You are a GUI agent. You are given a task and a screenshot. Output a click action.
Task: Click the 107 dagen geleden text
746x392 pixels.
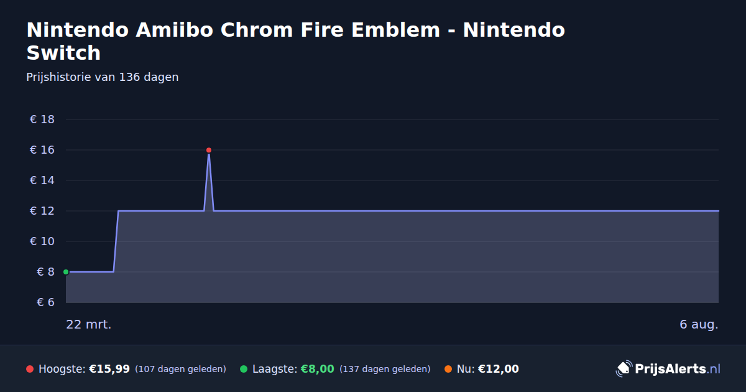pyautogui.click(x=180, y=369)
